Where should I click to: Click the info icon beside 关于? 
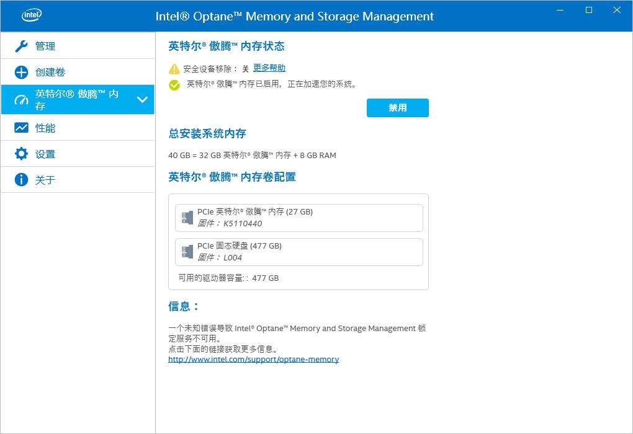[x=21, y=179]
